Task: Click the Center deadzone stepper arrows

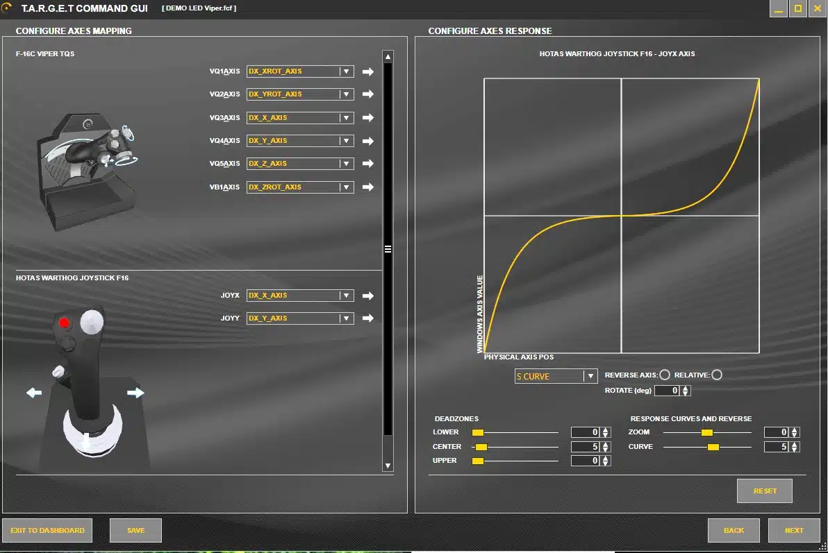Action: (x=606, y=447)
